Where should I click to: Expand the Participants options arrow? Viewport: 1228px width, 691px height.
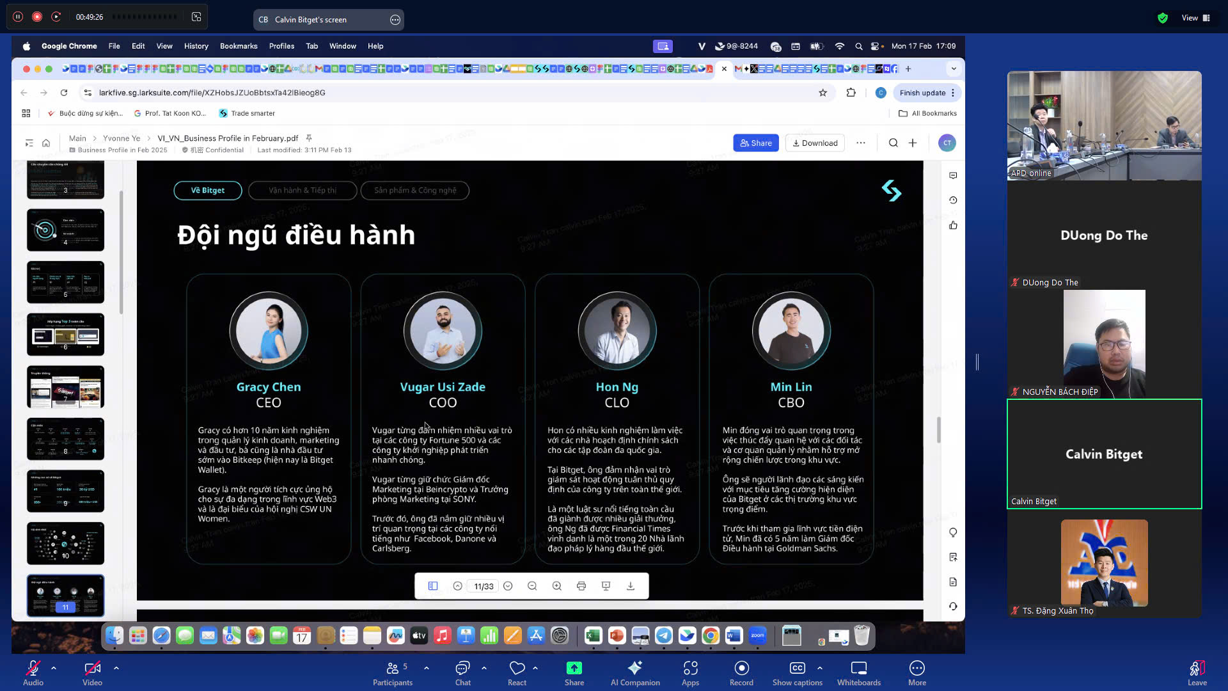[x=427, y=668]
